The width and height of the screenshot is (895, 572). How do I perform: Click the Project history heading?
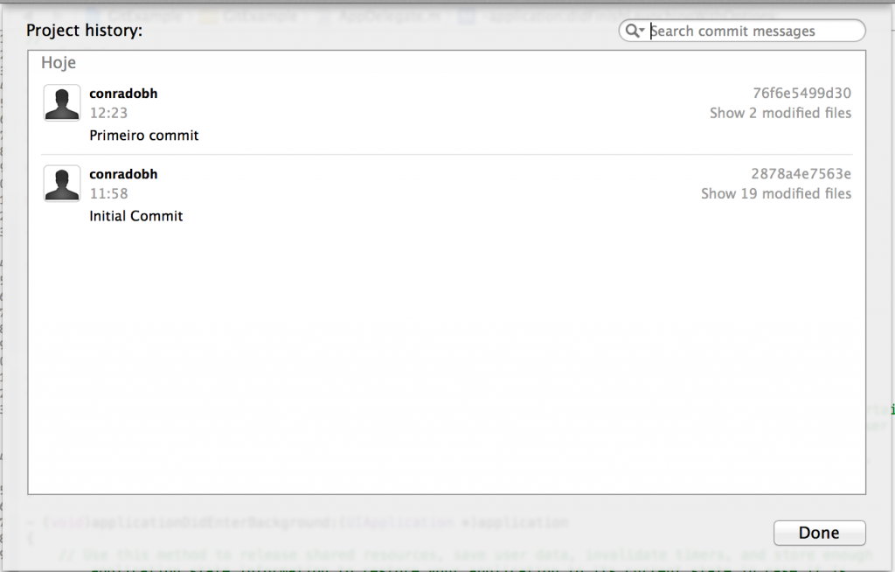(x=85, y=31)
